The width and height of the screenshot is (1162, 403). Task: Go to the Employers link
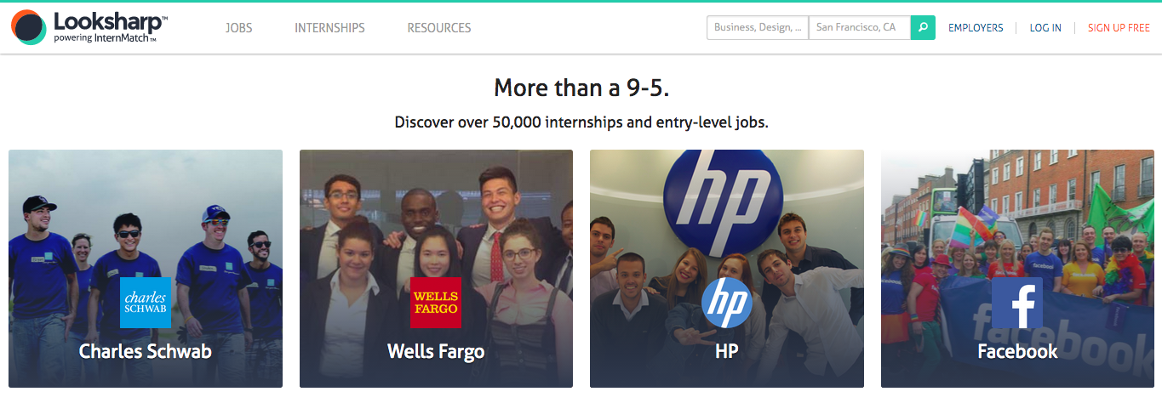(976, 28)
